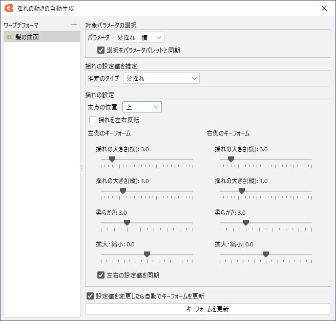
Task: Click left keyform 揺れの大きさ(縦) slider handle
Action: pos(123,191)
